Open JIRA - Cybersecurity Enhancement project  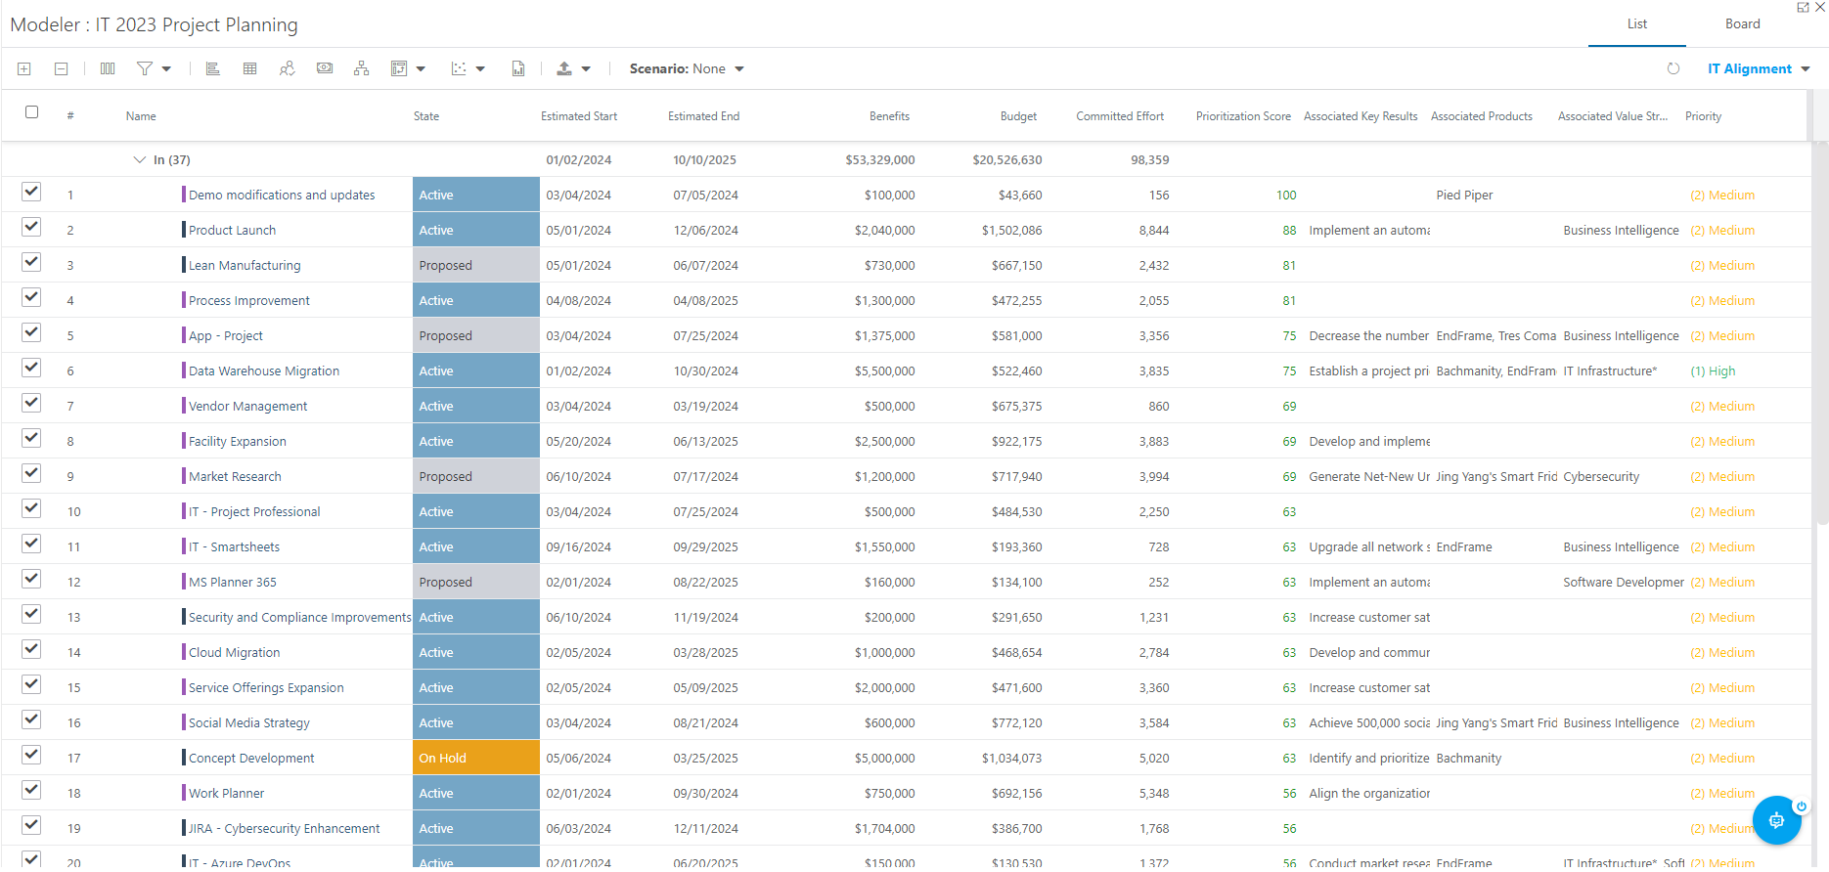(x=284, y=829)
